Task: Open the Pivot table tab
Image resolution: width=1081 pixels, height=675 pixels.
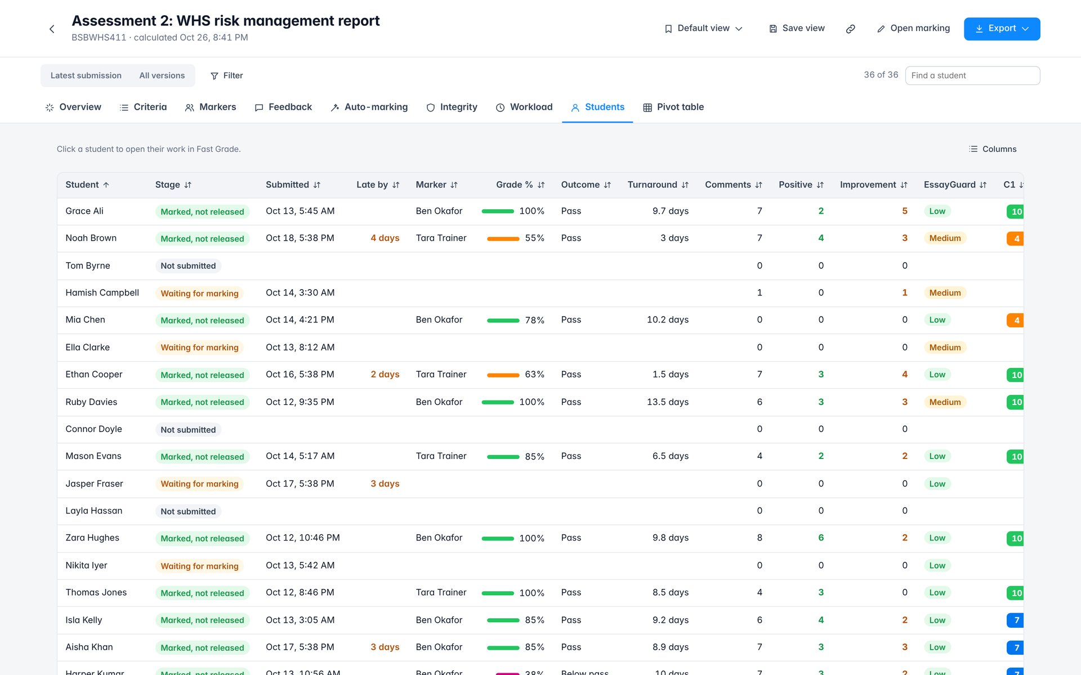Action: (x=673, y=107)
